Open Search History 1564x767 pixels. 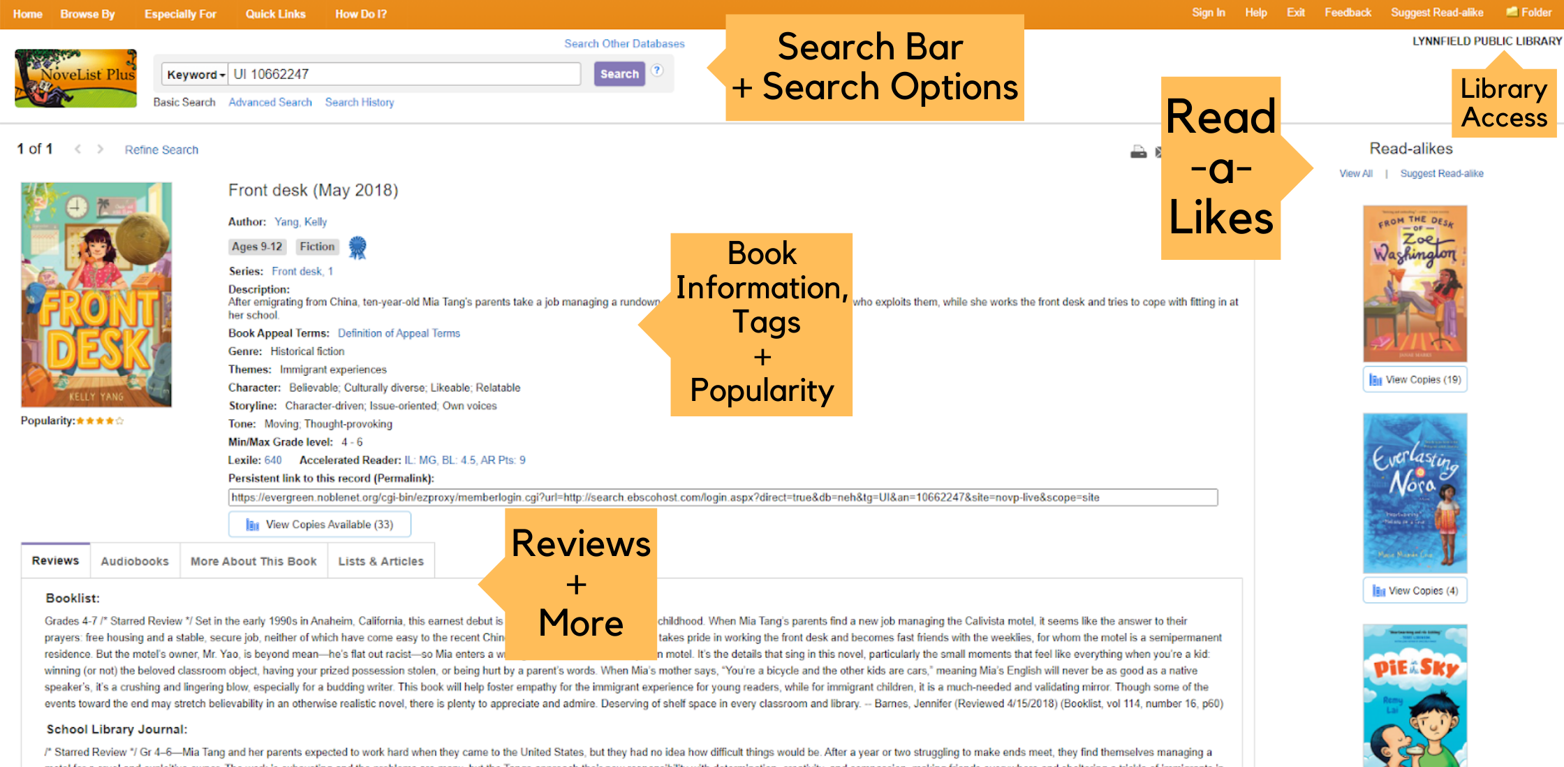tap(360, 102)
